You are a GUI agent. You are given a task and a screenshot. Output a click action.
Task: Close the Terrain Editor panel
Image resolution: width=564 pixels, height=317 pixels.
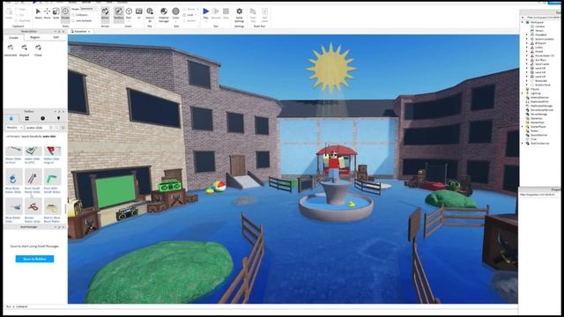click(63, 32)
